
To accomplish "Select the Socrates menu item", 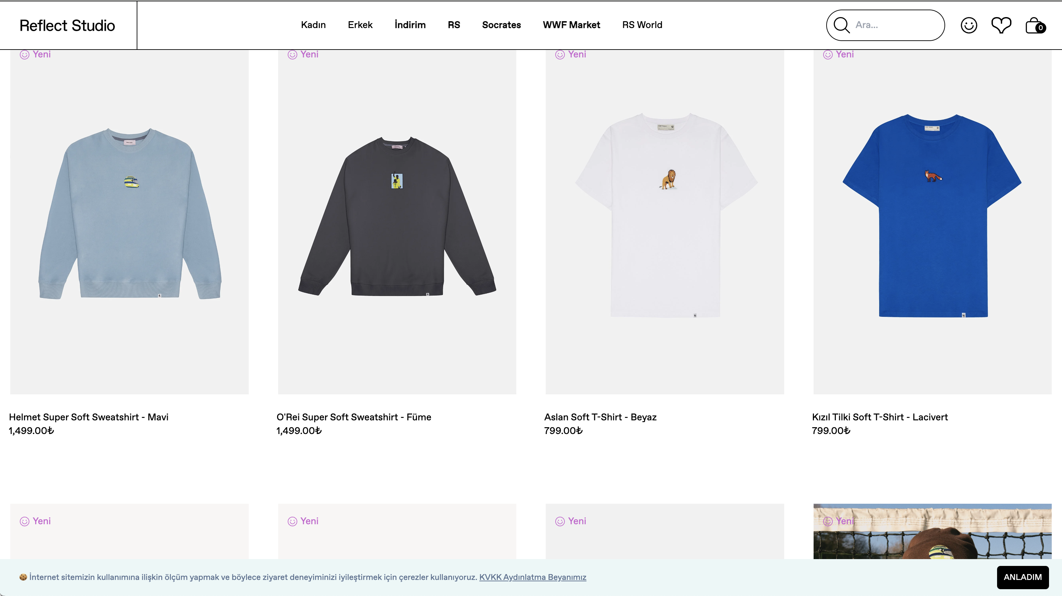I will point(501,25).
